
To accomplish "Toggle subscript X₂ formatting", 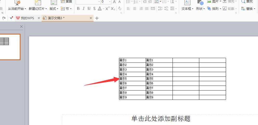I will 113,9.
